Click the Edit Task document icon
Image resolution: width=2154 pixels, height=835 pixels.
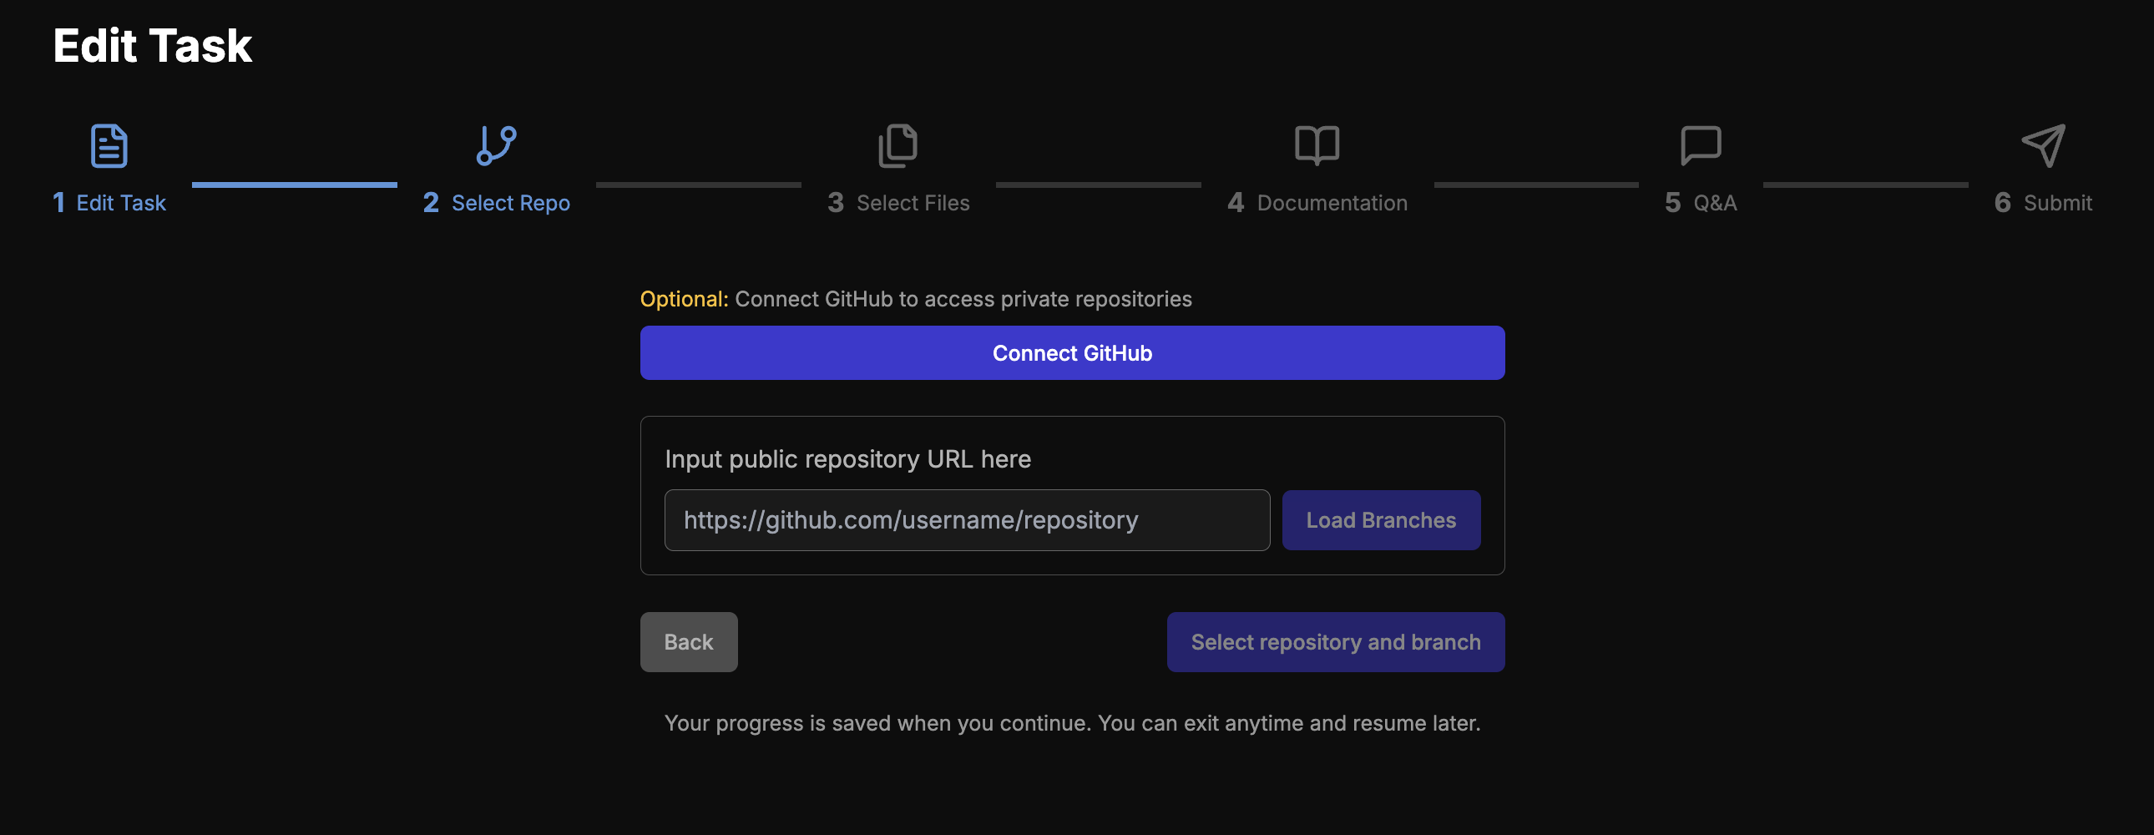click(109, 146)
